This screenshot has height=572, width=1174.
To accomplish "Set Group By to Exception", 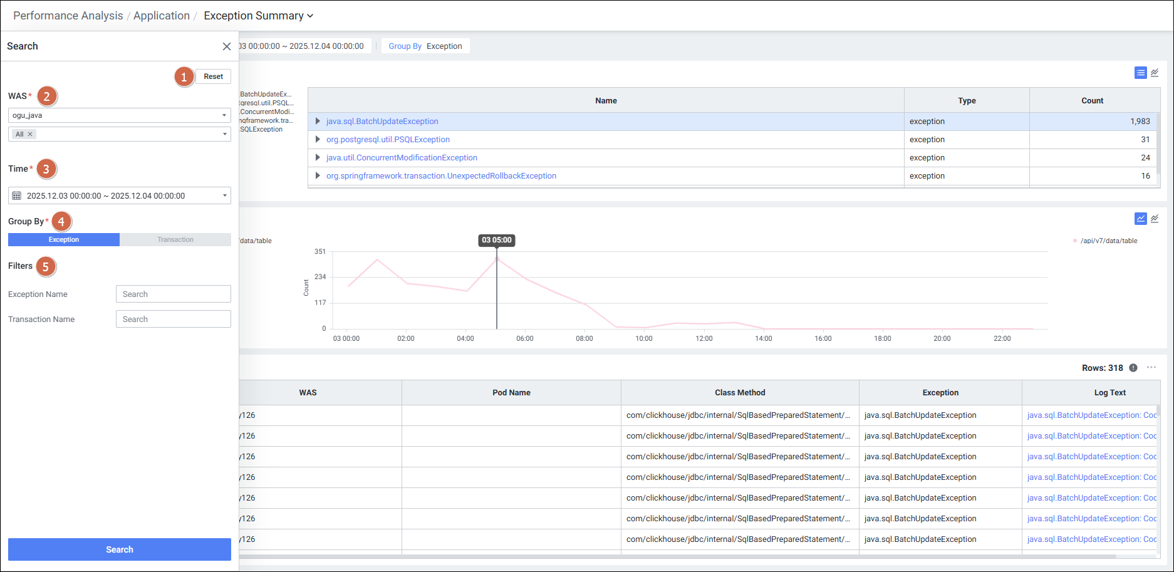I will click(64, 239).
